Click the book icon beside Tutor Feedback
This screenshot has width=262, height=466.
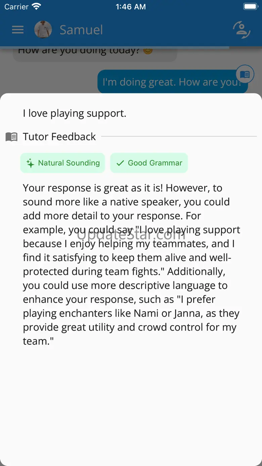[x=11, y=137]
